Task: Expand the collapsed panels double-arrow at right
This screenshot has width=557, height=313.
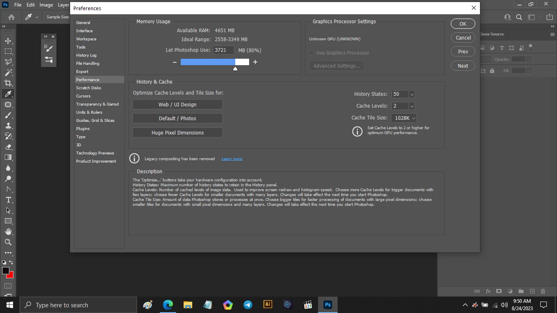Action: coord(553,26)
